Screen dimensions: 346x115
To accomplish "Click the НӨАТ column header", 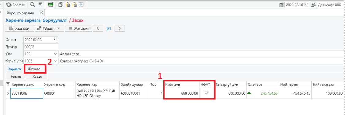I will [x=207, y=84].
